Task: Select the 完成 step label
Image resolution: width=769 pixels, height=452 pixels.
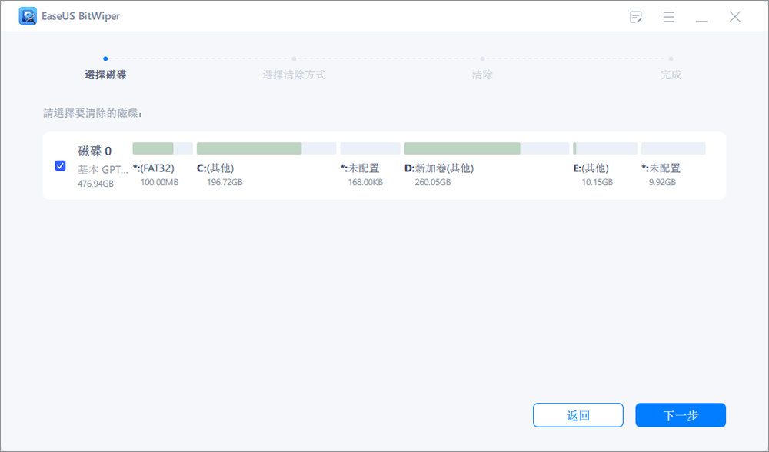Action: tap(671, 75)
